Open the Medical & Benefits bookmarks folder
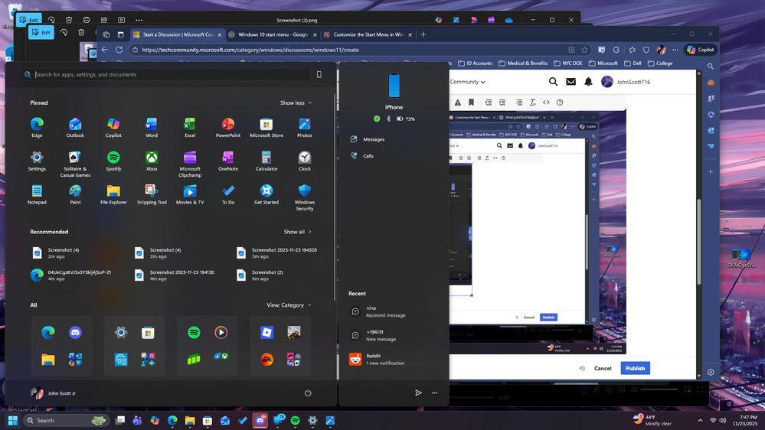Viewport: 765px width, 430px height. click(x=522, y=64)
